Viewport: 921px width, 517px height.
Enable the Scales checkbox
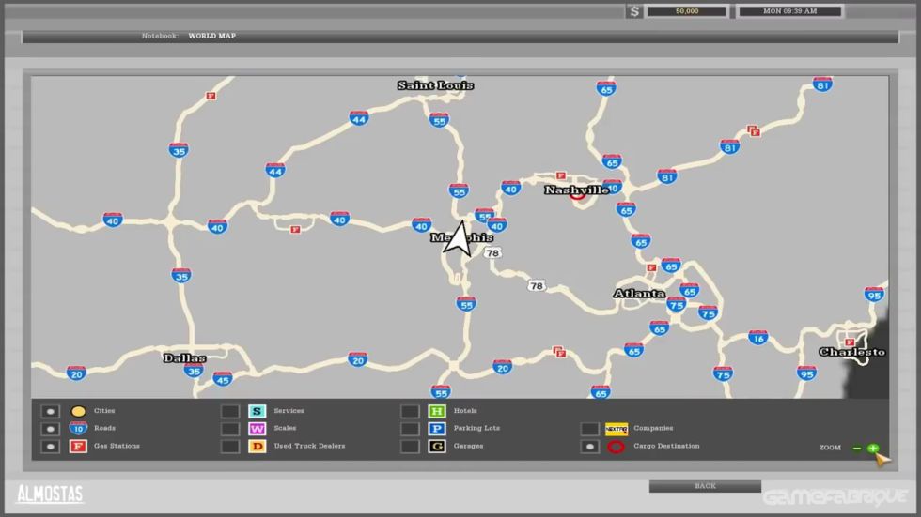(230, 429)
